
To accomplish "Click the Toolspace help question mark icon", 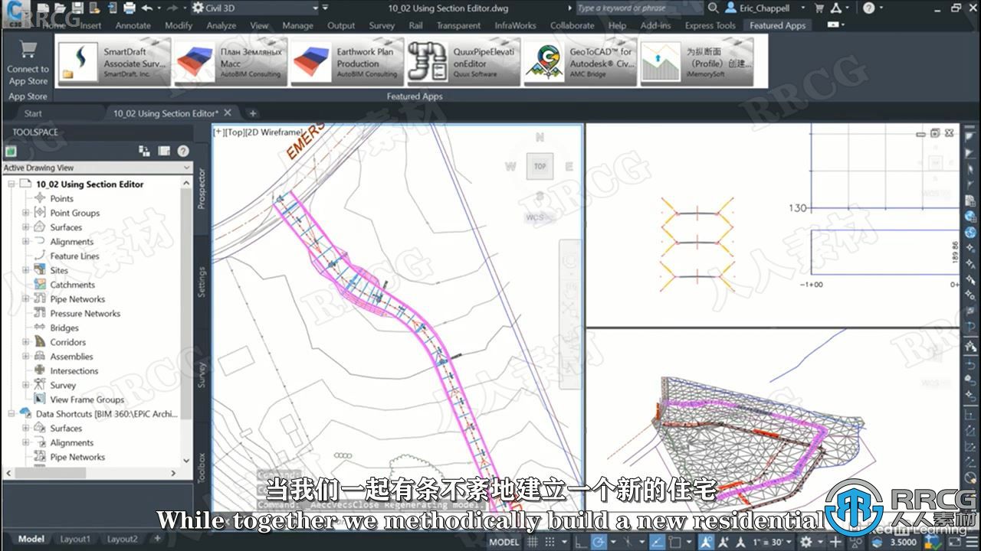I will pos(183,151).
